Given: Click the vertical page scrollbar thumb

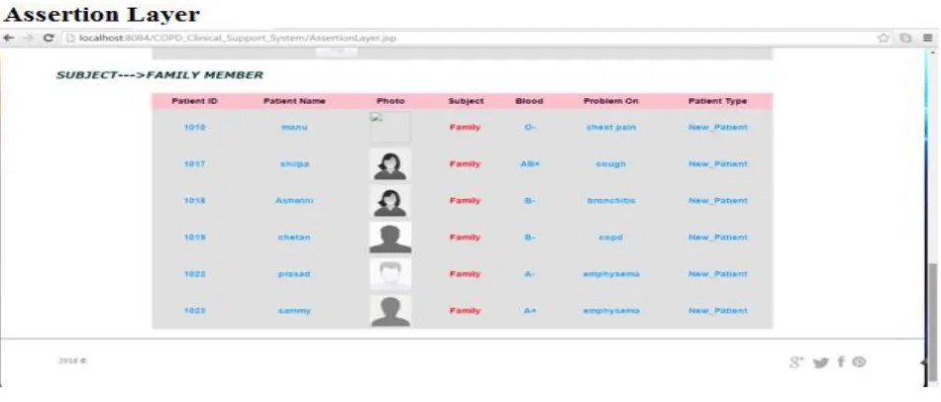Looking at the screenshot, I should (x=932, y=323).
